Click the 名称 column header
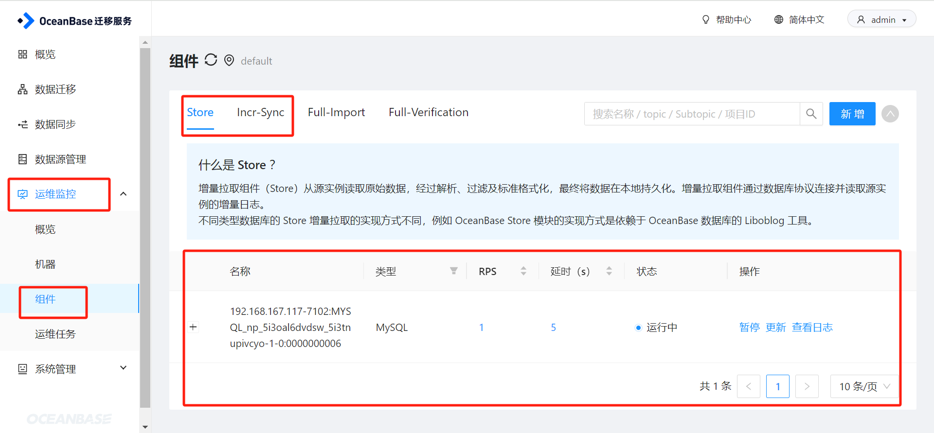The image size is (934, 433). [x=240, y=271]
